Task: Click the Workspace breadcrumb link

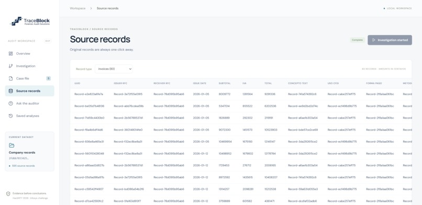Action: [77, 8]
